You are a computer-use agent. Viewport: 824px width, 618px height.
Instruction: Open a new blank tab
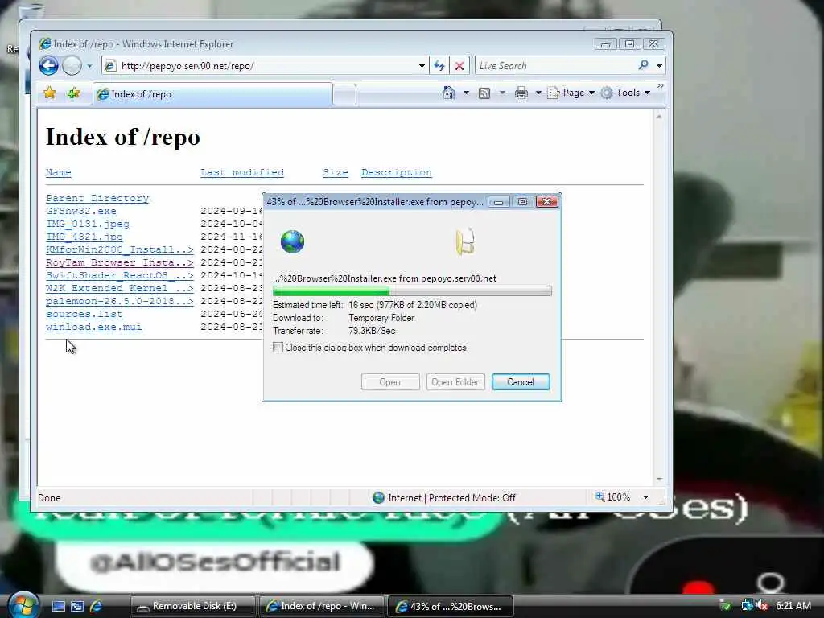pos(344,95)
